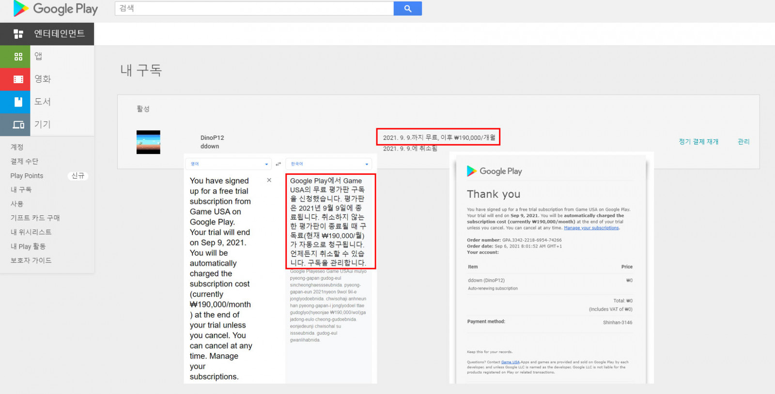775x394 pixels.
Task: Click the 관리 link for the subscription
Action: point(743,141)
